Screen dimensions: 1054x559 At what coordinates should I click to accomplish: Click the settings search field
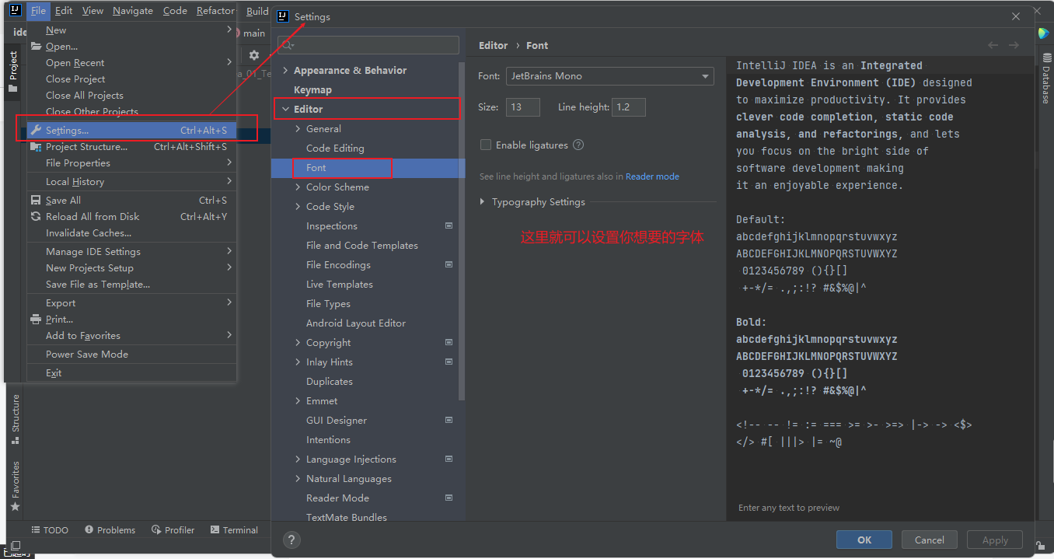click(x=368, y=45)
